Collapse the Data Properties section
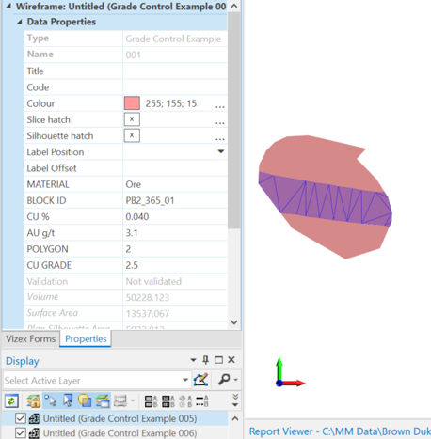The image size is (431, 439). point(20,22)
